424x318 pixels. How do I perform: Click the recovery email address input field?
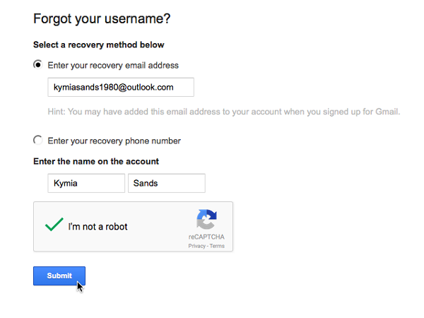(121, 87)
